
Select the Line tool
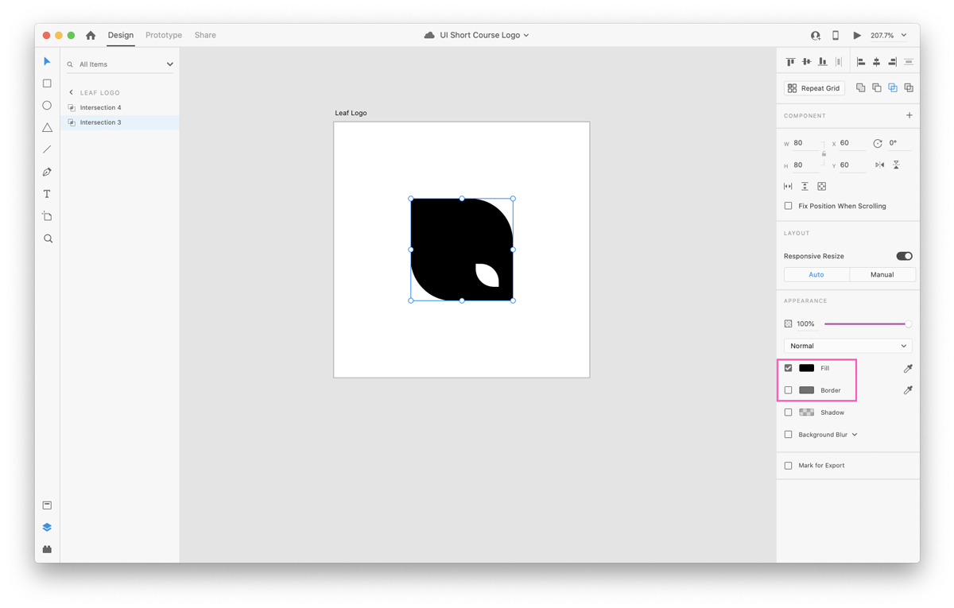[x=47, y=149]
